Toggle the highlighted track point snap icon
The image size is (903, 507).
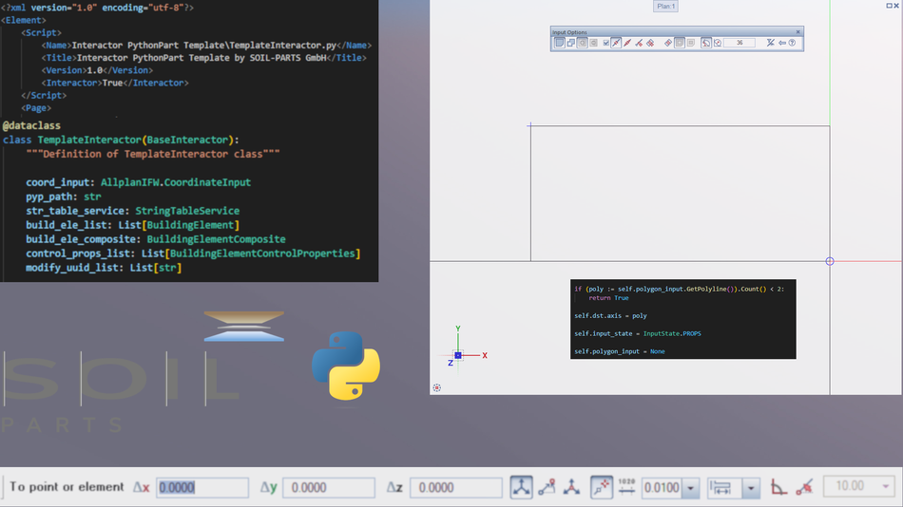(601, 487)
